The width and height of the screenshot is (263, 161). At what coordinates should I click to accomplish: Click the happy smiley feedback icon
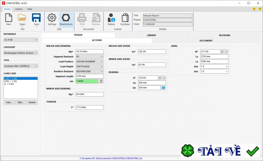point(254,9)
